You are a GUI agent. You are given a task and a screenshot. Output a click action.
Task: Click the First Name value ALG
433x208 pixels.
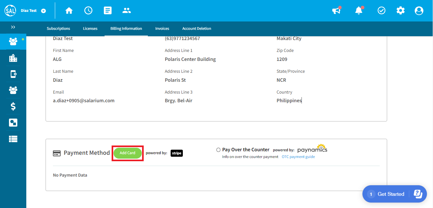coord(57,59)
